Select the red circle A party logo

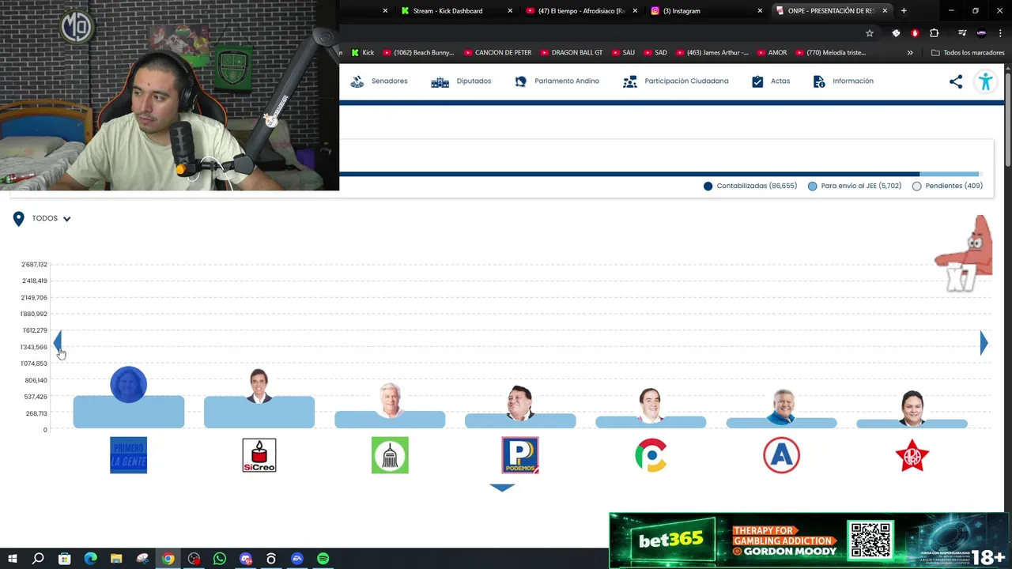781,455
